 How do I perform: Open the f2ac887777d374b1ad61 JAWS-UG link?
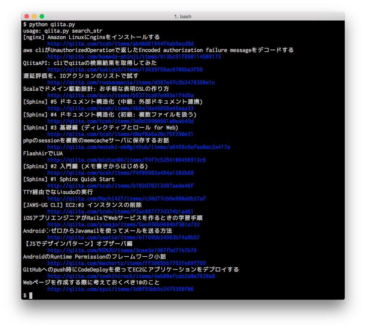(121, 212)
